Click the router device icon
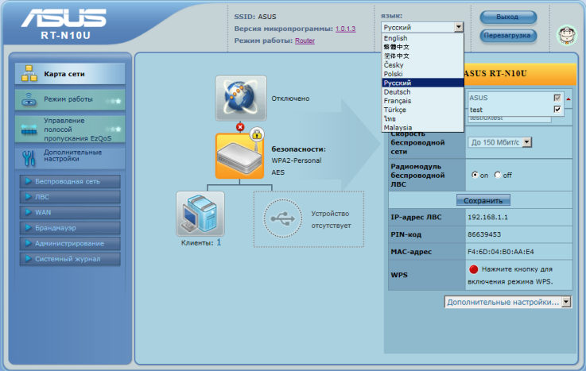 [x=239, y=156]
